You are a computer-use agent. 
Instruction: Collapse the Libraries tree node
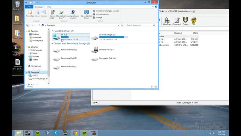point(27,47)
